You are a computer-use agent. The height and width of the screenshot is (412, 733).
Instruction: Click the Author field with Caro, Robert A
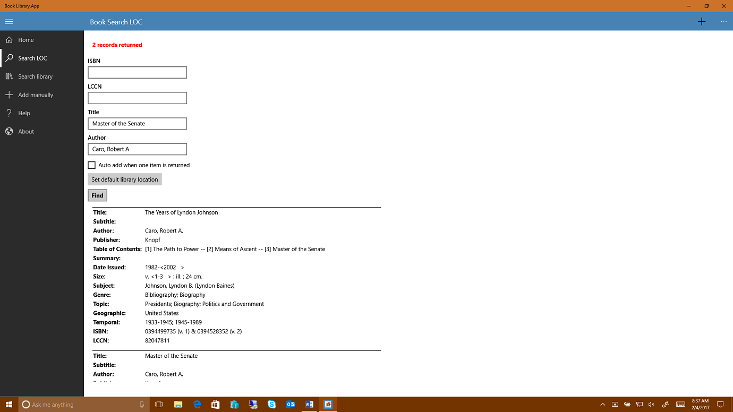(137, 149)
